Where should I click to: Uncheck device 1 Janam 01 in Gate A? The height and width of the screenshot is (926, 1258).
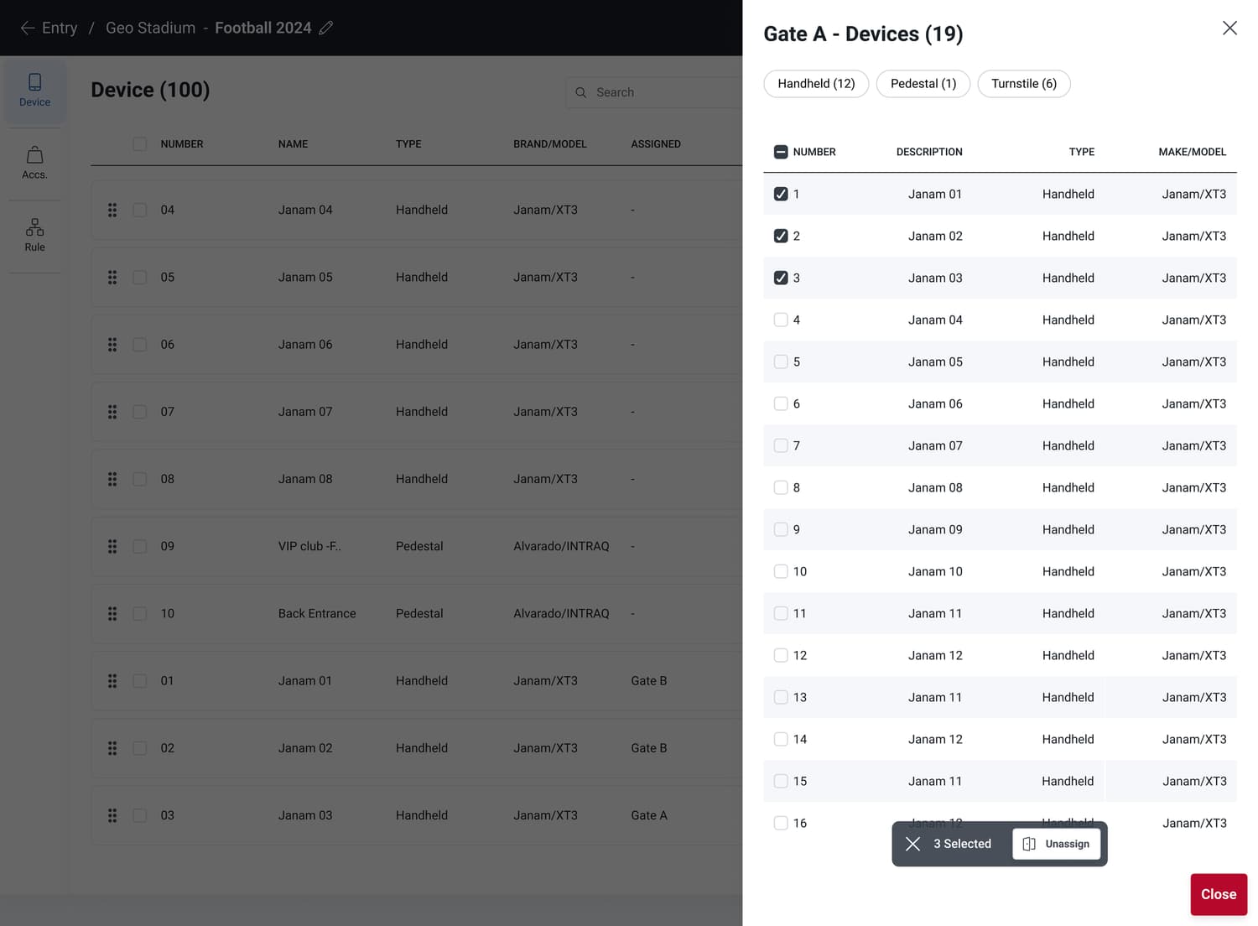click(x=781, y=194)
